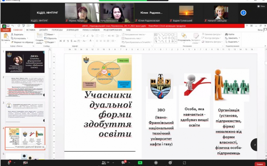Select the triangle shape in shapes gallery
Image resolution: width=267 pixels, height=166 pixels.
pos(156,38)
